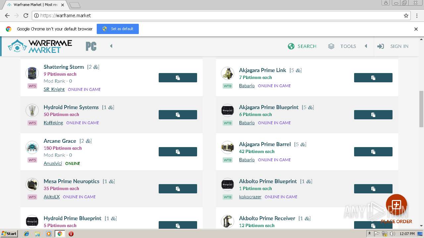This screenshot has width=424, height=238.
Task: View kokocrazer buyer profile
Action: [250, 197]
